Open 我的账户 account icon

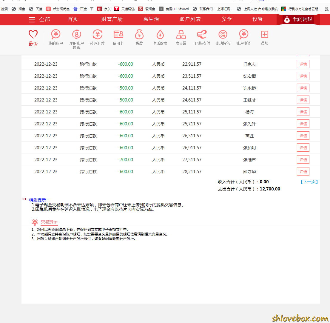[x=55, y=34]
